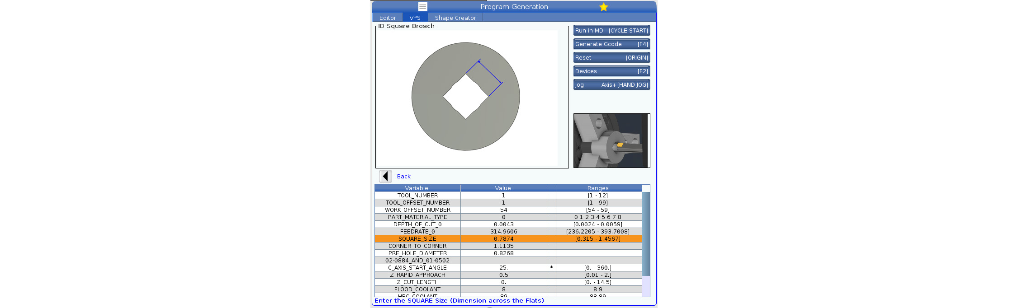The width and height of the screenshot is (1028, 308).
Task: Click Reset ORIGIN button
Action: pos(611,58)
